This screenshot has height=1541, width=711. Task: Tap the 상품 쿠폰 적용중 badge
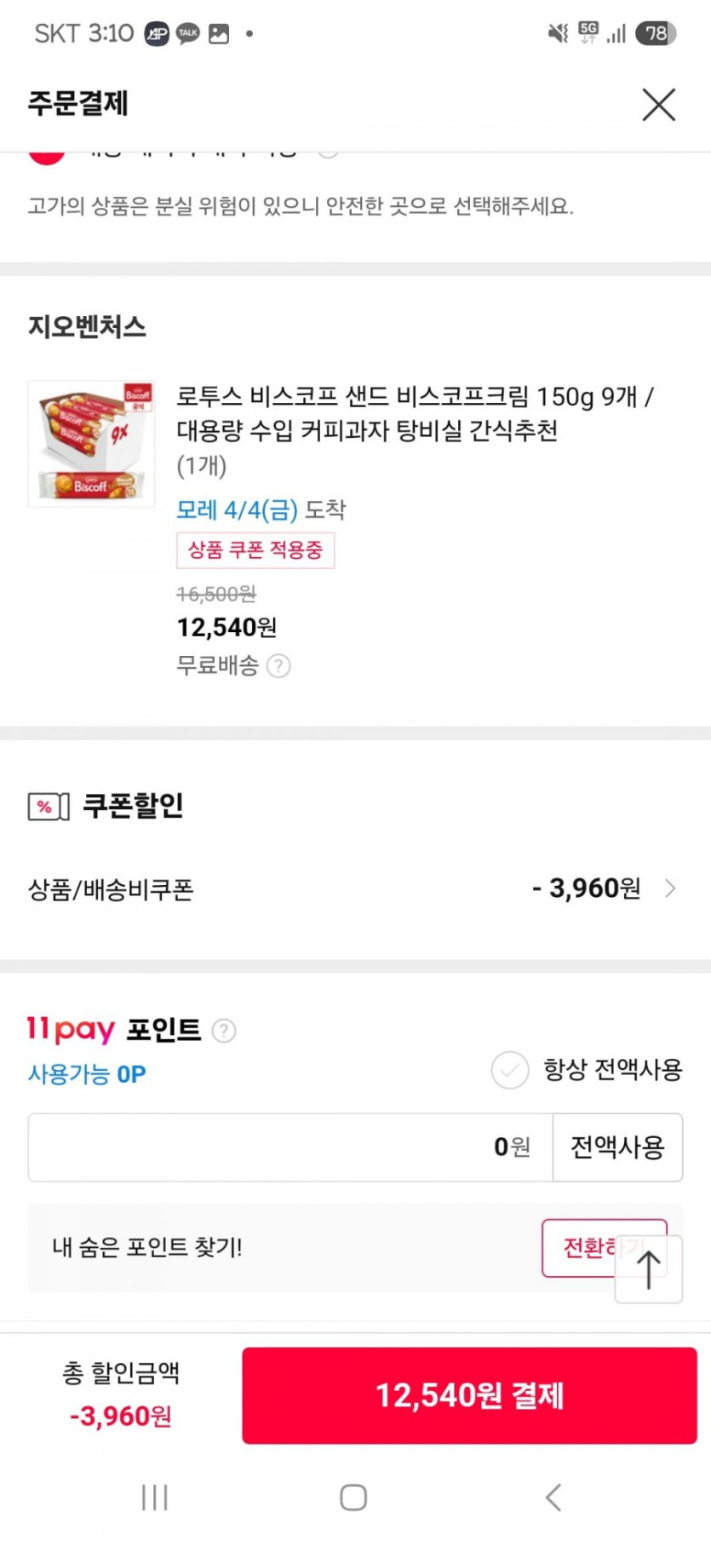[x=255, y=550]
